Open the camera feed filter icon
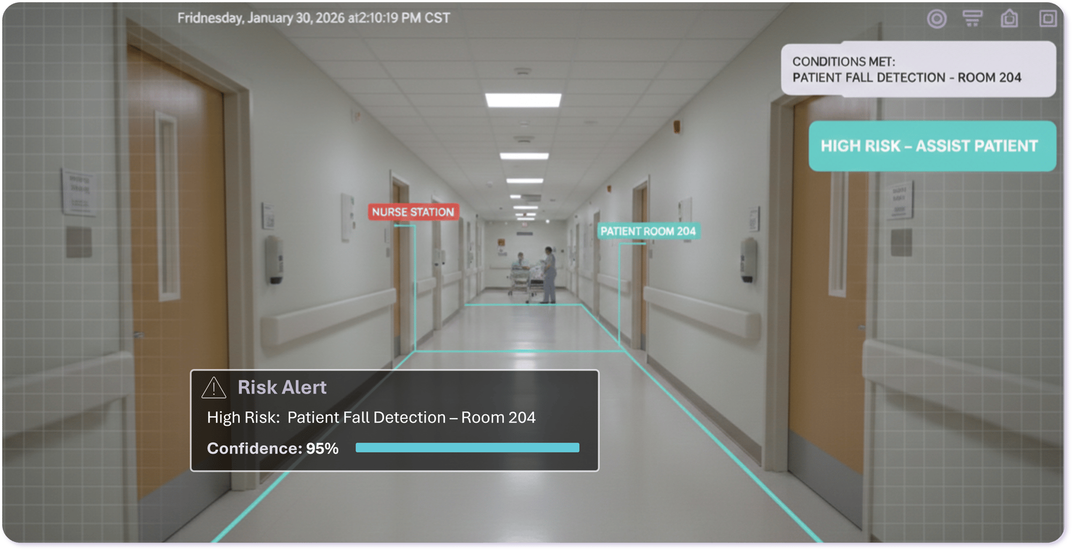Image resolution: width=1072 pixels, height=550 pixels. (x=973, y=19)
